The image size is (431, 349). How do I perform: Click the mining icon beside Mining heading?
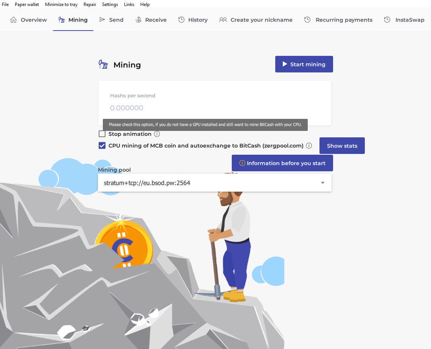pyautogui.click(x=103, y=65)
